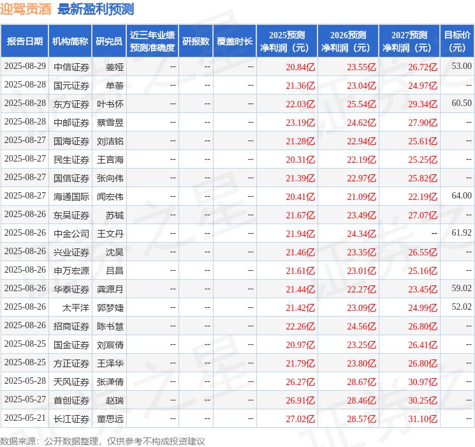Click target price 59.02
475x447 pixels.
[x=462, y=288]
